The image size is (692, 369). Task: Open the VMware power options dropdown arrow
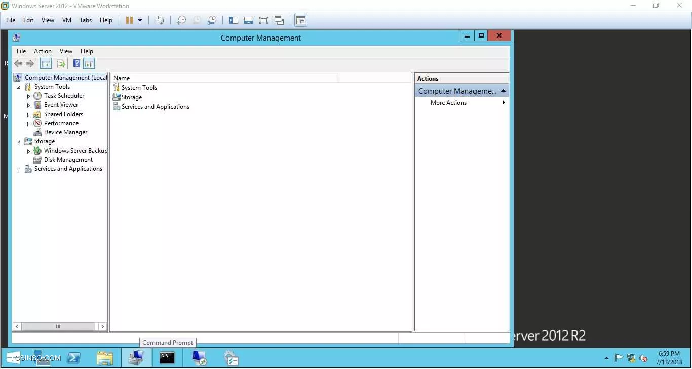(x=140, y=20)
